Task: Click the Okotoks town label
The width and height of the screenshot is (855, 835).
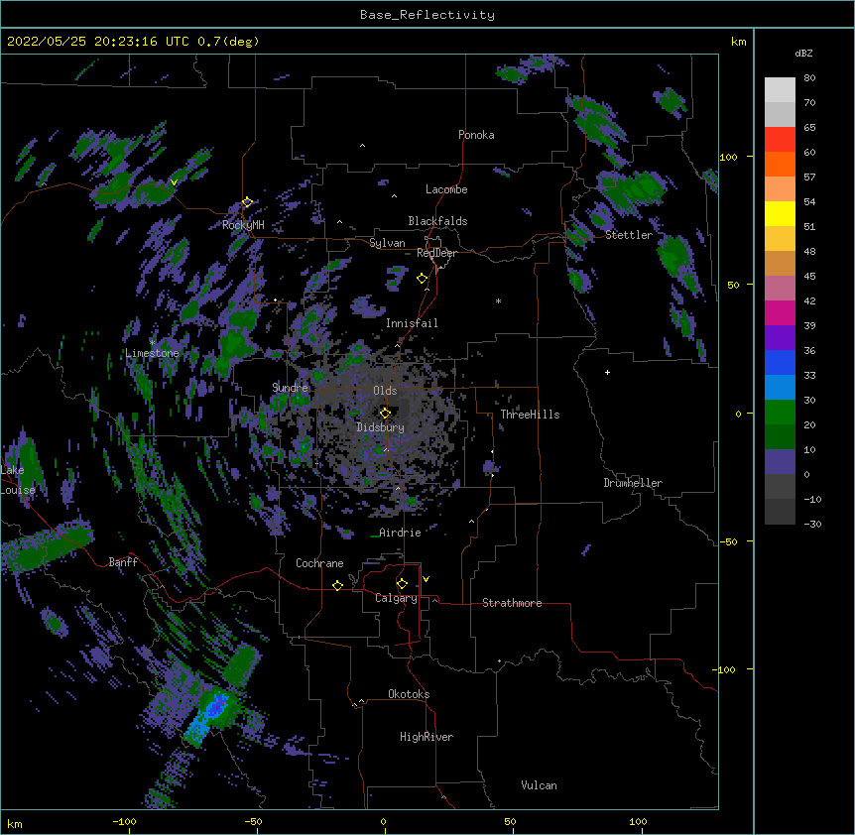Action: (409, 694)
